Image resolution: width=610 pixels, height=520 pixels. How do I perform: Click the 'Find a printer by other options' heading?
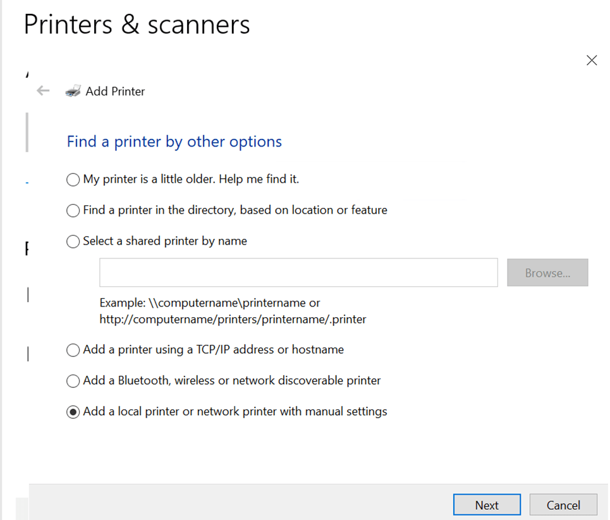point(174,142)
